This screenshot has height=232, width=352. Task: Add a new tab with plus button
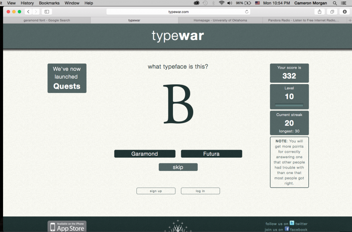coord(350,20)
